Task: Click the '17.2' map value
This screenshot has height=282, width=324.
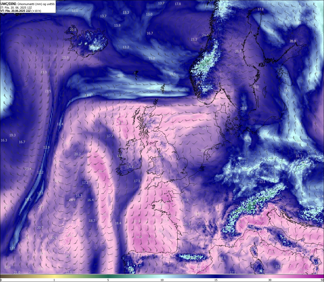Action: tap(85, 183)
